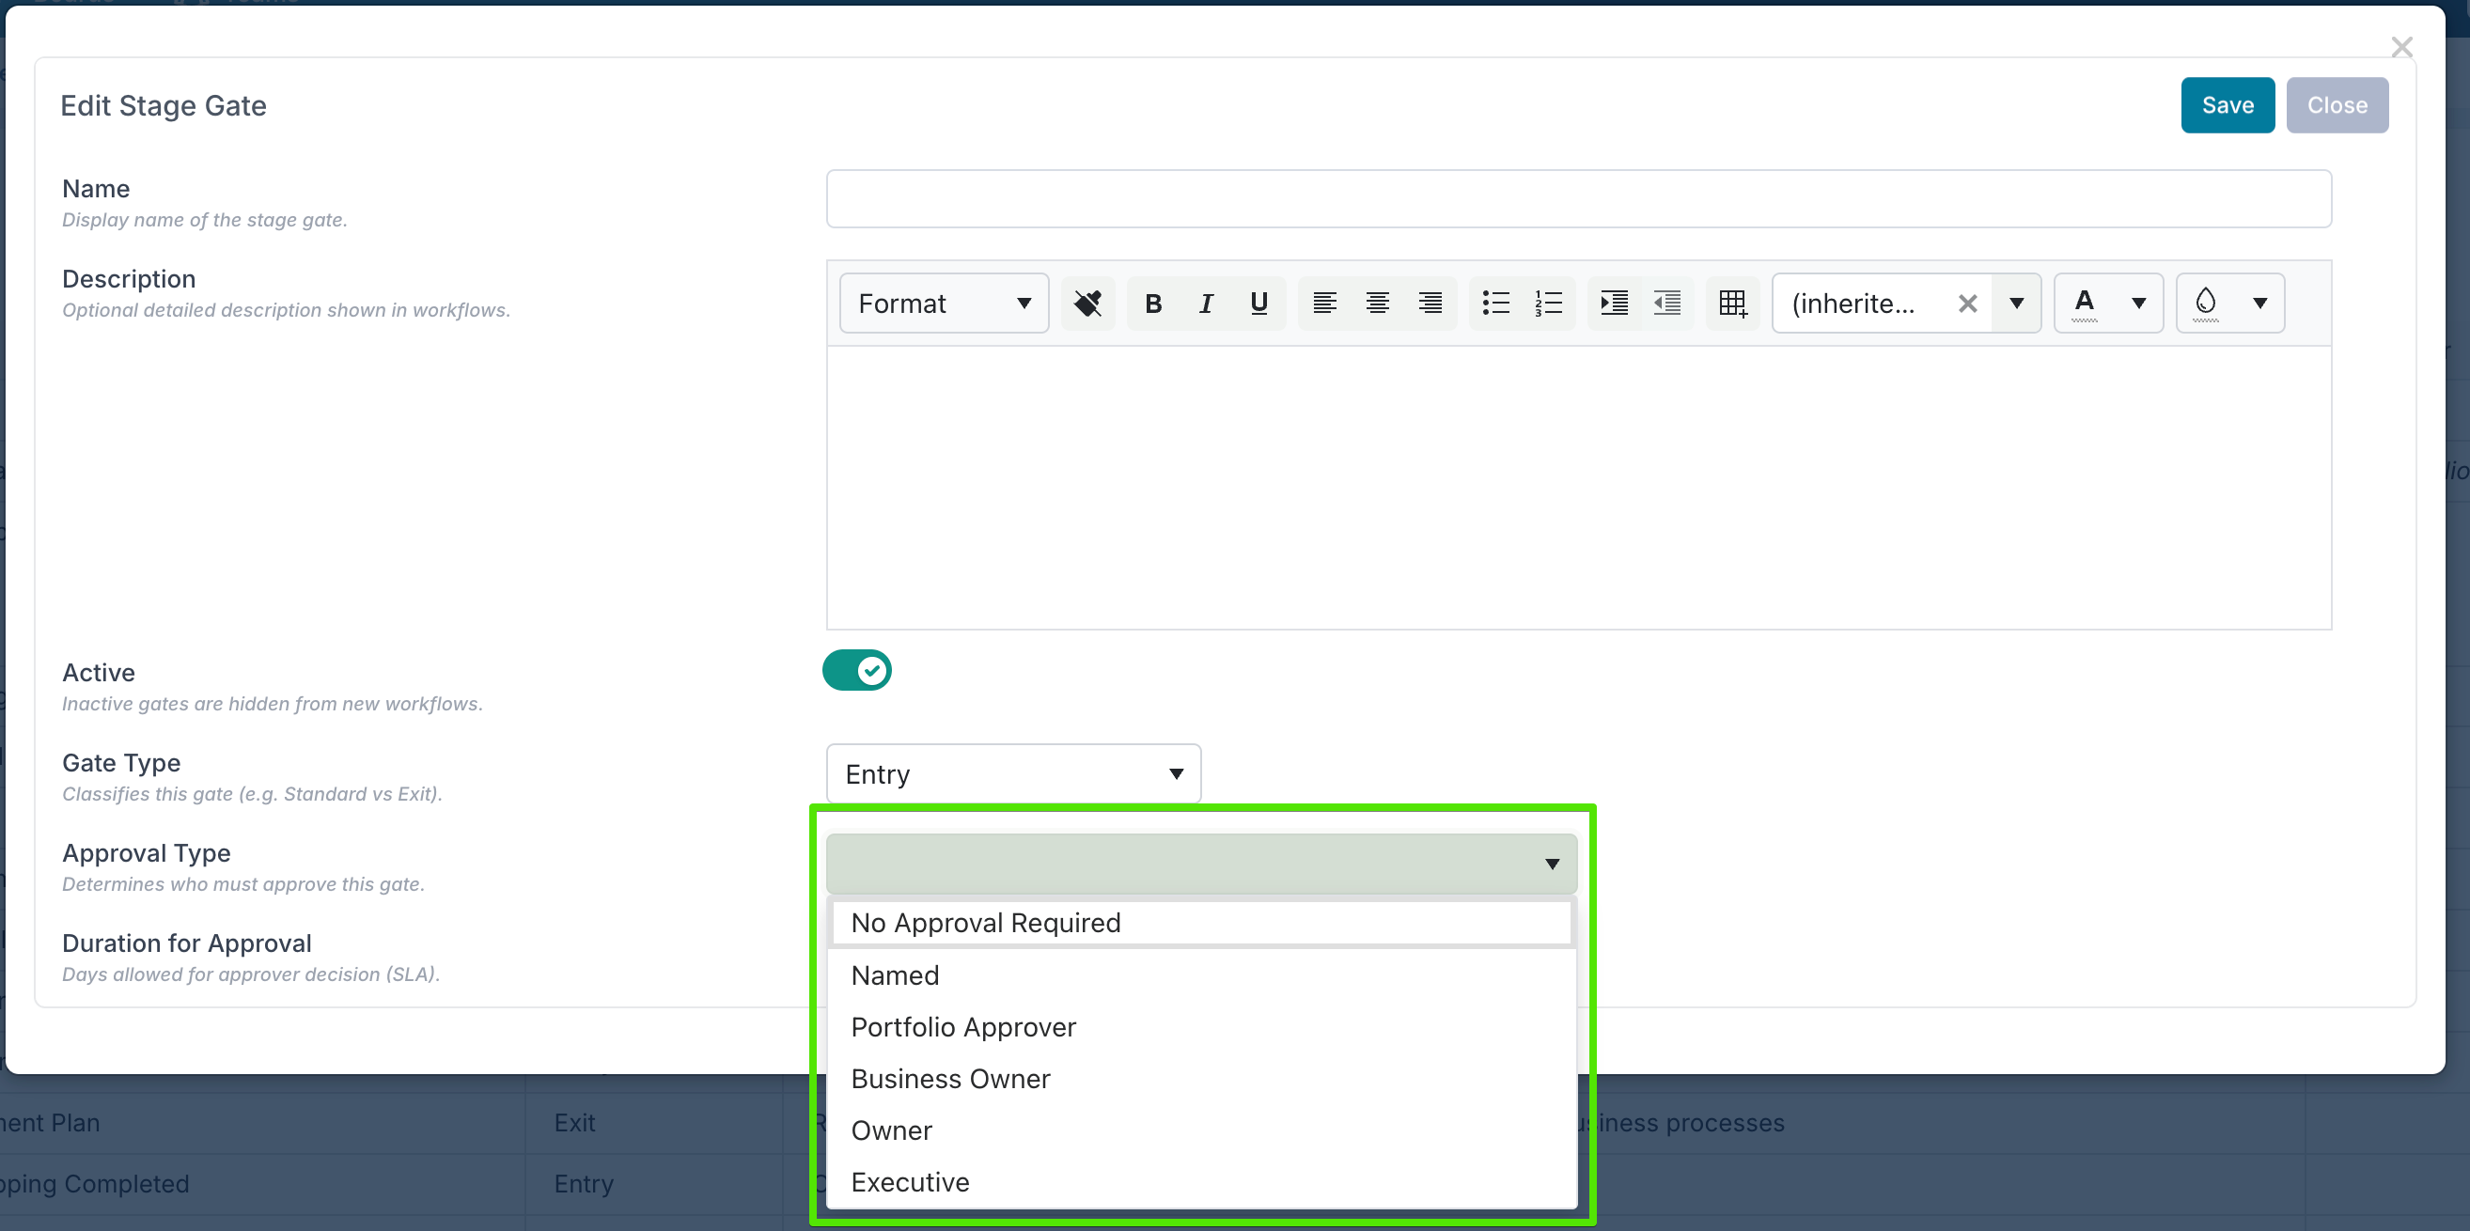This screenshot has height=1231, width=2470.
Task: Expand the inherited font dropdown arrow
Action: click(2016, 304)
